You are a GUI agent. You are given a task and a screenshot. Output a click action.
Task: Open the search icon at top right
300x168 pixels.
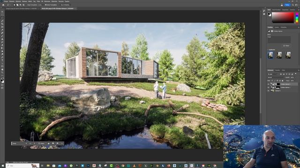click(292, 5)
